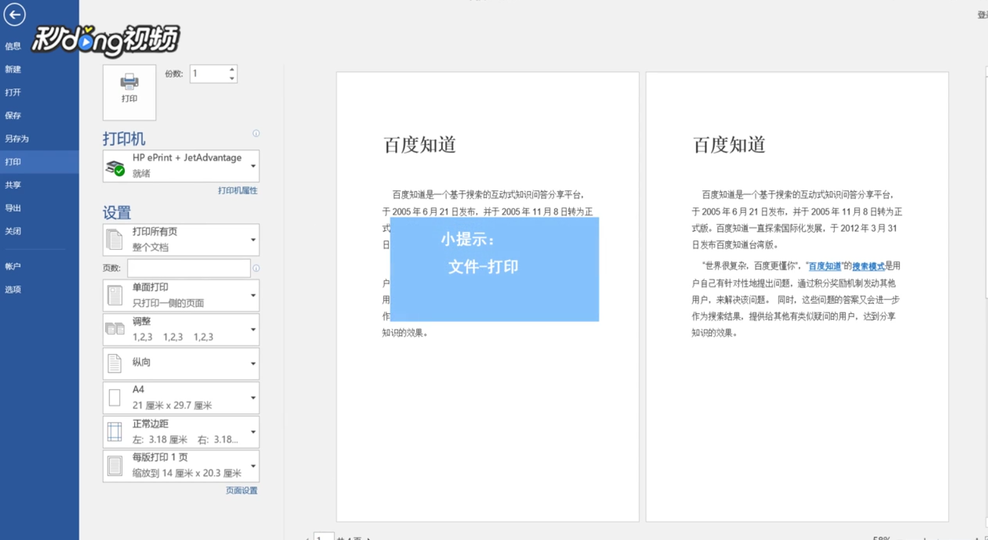Open the 纵向 orientation dropdown
Image resolution: width=988 pixels, height=540 pixels.
181,363
